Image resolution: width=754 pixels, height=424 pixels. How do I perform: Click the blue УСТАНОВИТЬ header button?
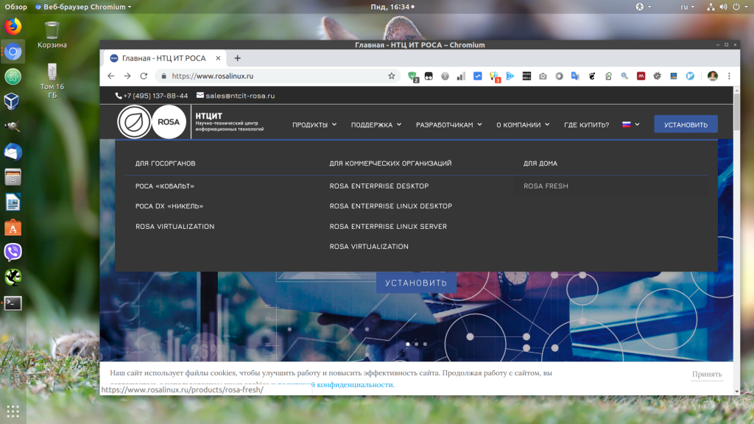pos(686,124)
